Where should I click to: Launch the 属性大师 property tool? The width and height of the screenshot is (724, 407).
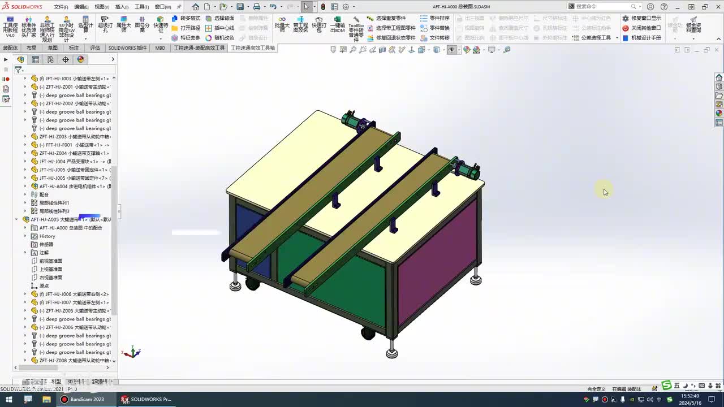123,25
